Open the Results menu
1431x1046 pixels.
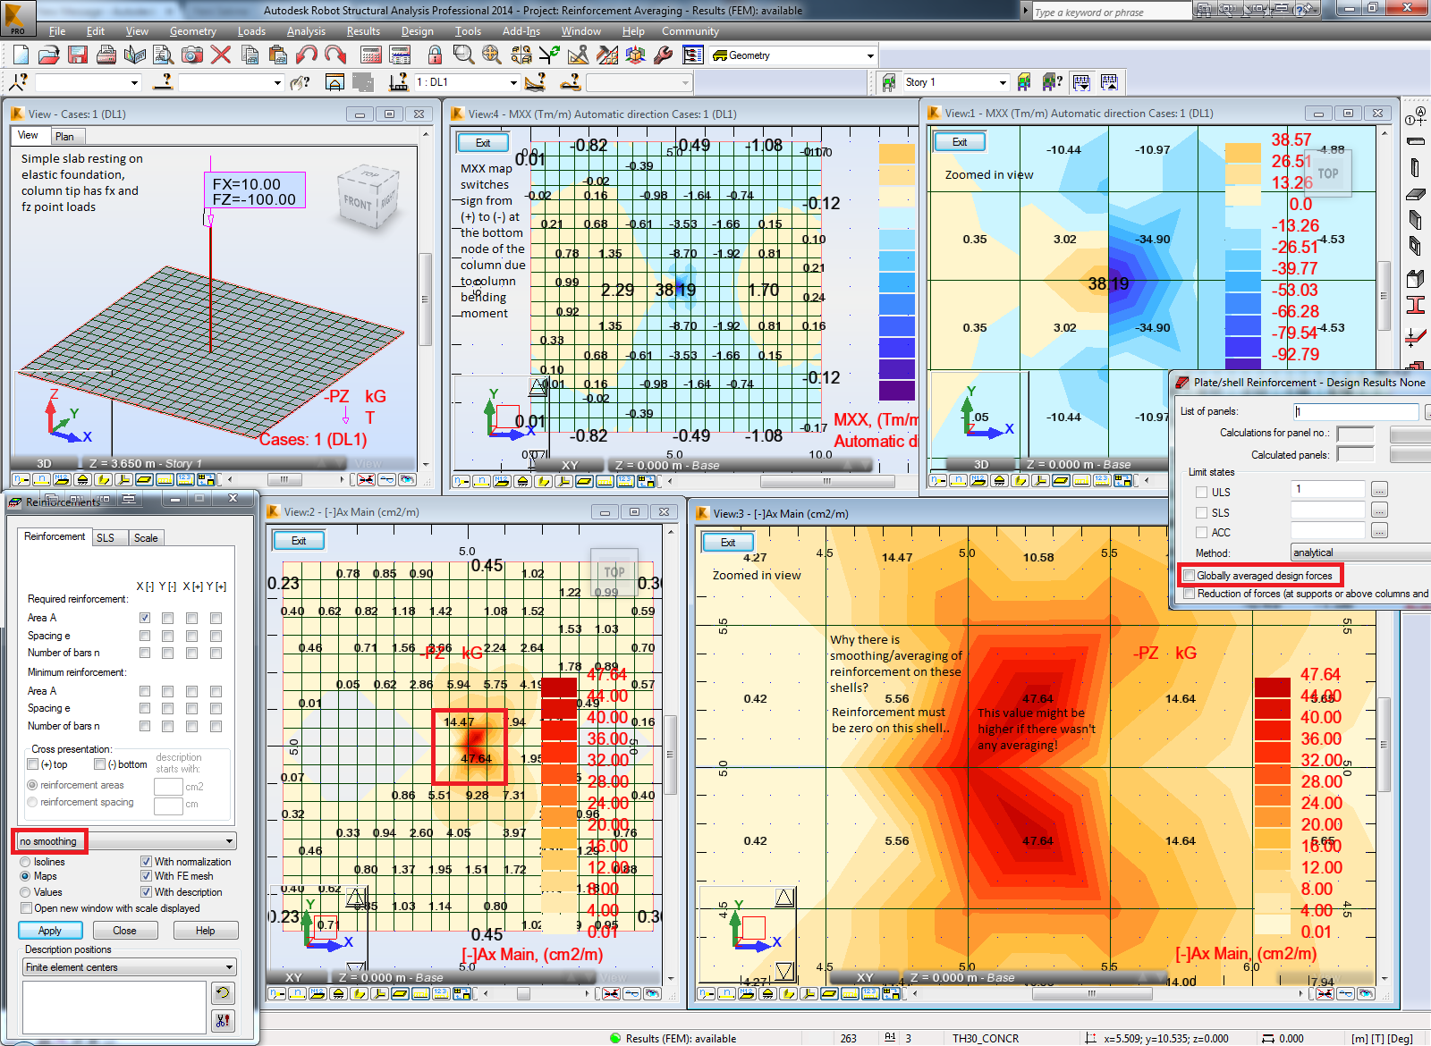coord(363,31)
